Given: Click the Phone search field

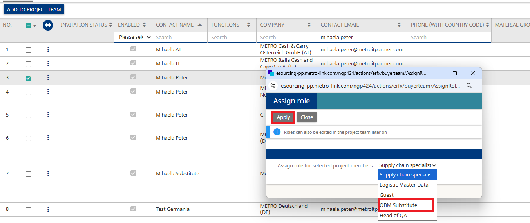Looking at the screenshot, I should coord(449,37).
